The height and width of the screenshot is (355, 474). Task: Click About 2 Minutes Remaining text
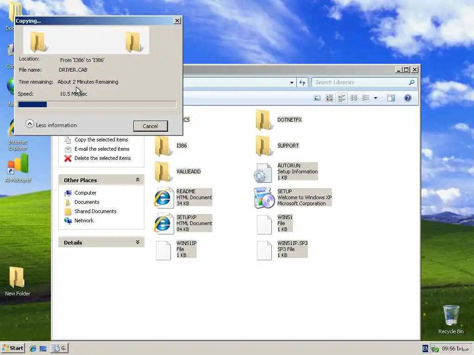point(87,82)
